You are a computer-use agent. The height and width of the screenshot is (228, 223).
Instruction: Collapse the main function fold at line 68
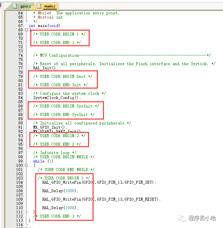tap(26, 30)
